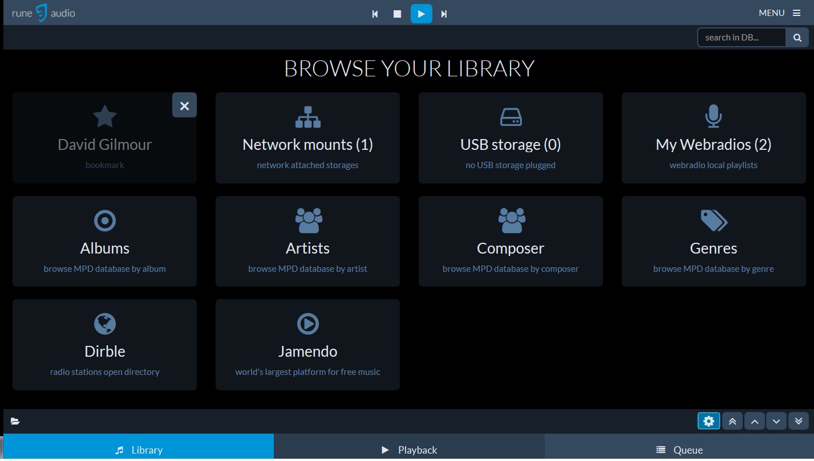Image resolution: width=814 pixels, height=461 pixels.
Task: Click 'no USB storage plugged' text
Action: [x=511, y=165]
